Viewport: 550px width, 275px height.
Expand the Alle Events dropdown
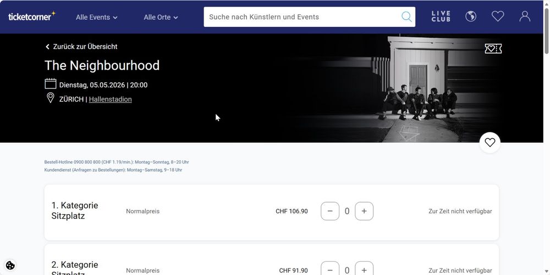pos(97,17)
